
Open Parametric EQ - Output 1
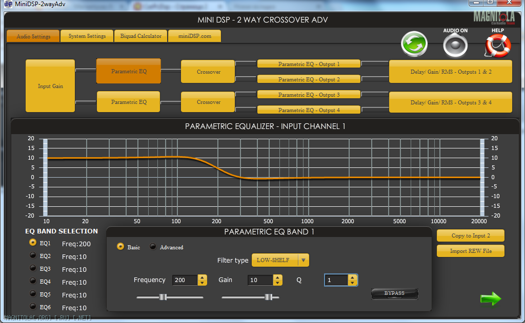point(309,64)
